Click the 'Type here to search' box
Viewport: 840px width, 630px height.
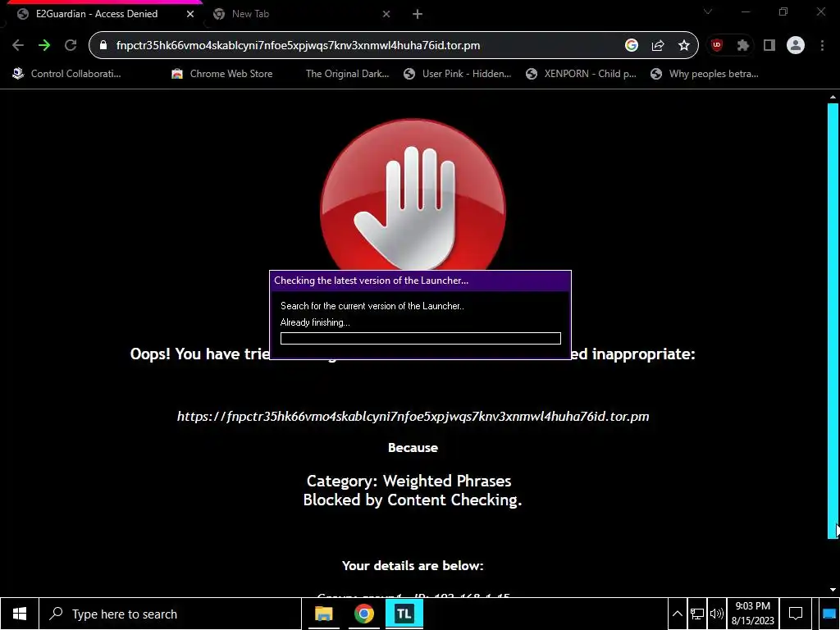tap(171, 614)
